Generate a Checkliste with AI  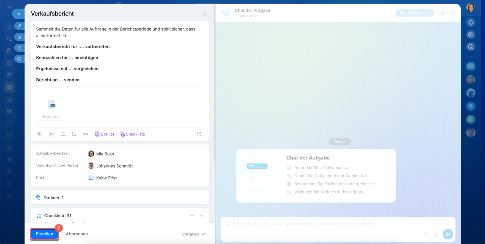(x=132, y=134)
